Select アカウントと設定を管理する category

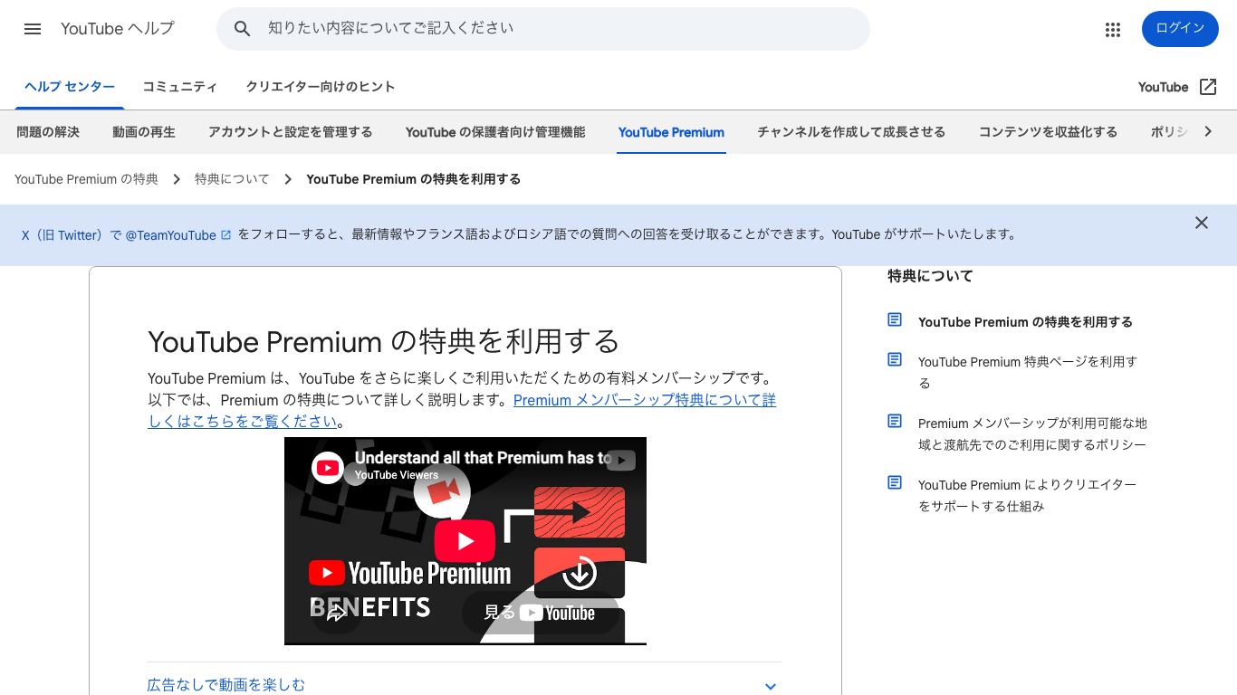(x=290, y=132)
